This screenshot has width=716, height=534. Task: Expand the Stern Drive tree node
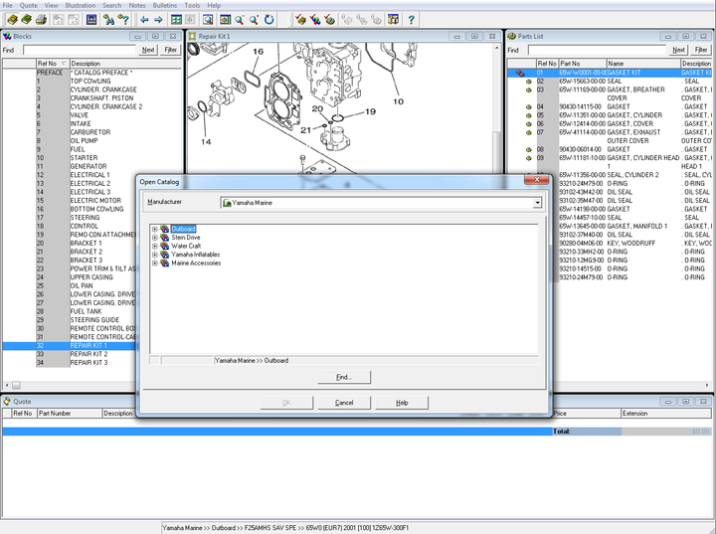155,238
